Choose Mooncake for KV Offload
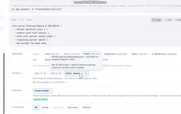 pos(73,107)
